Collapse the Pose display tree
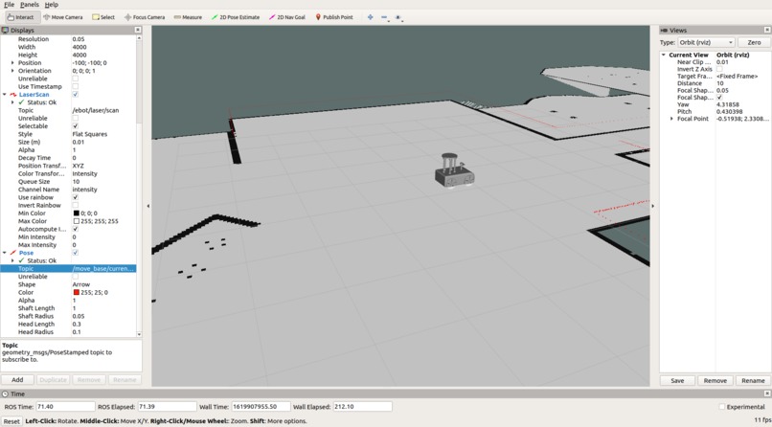 pos(5,253)
